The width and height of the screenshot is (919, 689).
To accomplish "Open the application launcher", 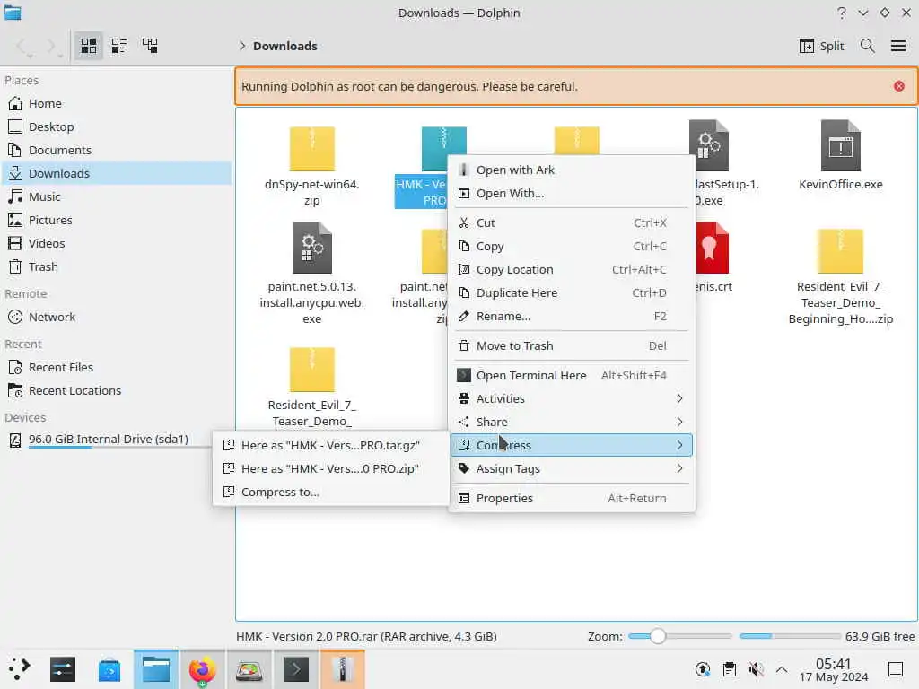I will coord(19,668).
